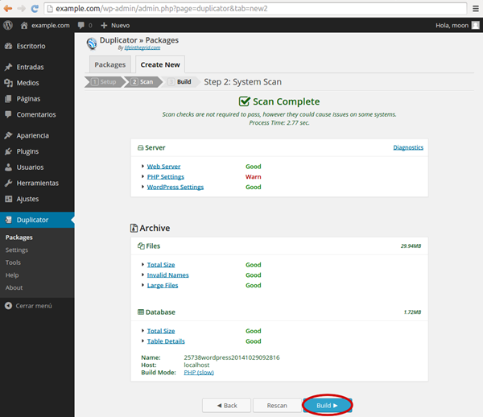Expand the Invalid Names arrow
483x417 pixels.
142,275
